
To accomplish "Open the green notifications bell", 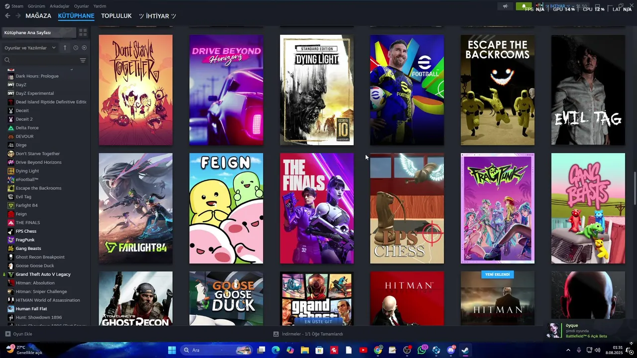I will [524, 6].
